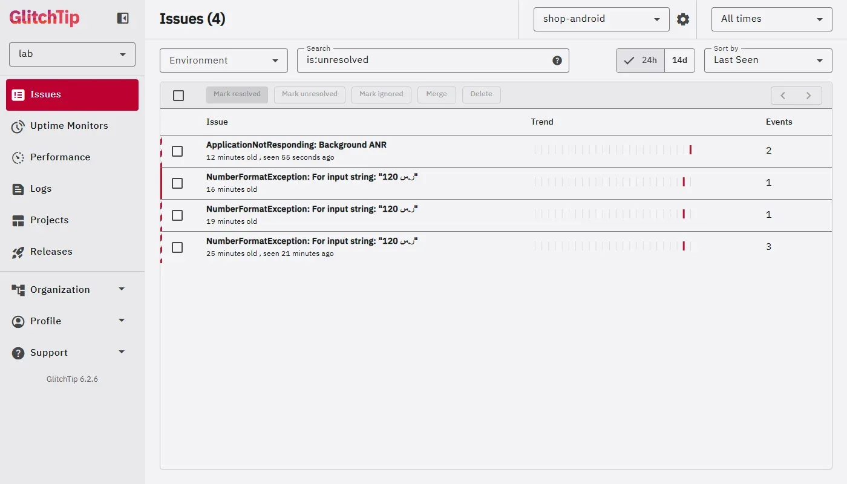Go to next page of issues
847x484 pixels.
(809, 96)
